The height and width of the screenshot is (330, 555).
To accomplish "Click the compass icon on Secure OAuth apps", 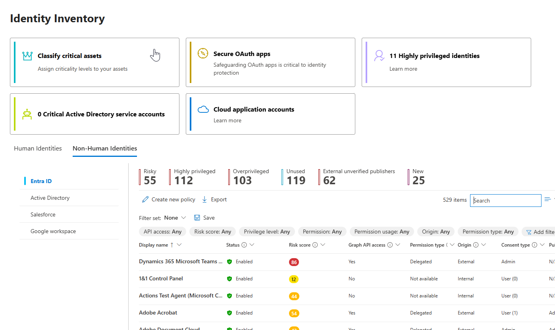I will (x=203, y=54).
